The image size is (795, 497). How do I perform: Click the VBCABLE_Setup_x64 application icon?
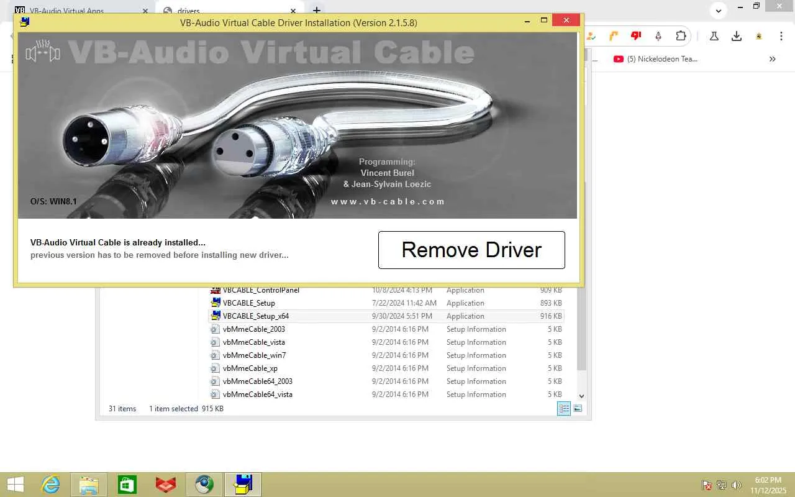(216, 316)
